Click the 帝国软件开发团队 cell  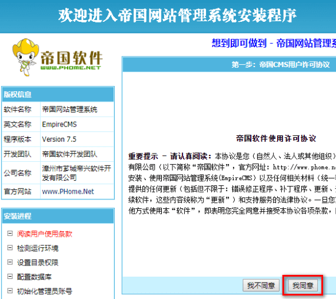(77, 154)
